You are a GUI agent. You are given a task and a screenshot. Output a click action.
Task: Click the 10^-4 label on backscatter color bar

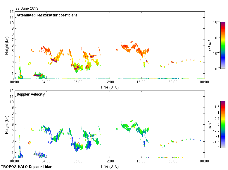[216, 22]
